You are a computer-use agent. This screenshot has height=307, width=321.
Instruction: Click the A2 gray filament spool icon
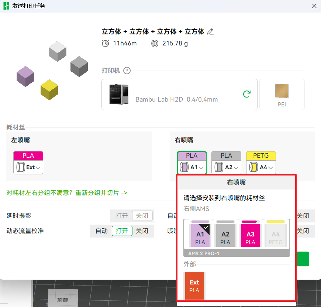[219, 167]
